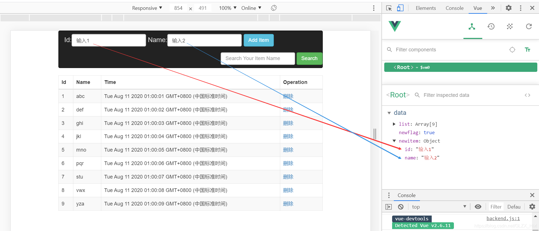Switch to the Console tab in DevTools
Image resolution: width=539 pixels, height=231 pixels.
454,8
